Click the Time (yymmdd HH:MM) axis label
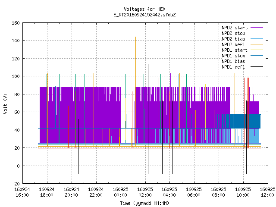 pos(144,203)
